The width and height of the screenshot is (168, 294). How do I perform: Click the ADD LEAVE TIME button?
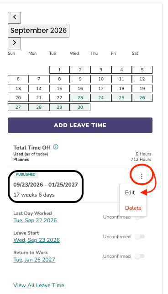(x=80, y=125)
